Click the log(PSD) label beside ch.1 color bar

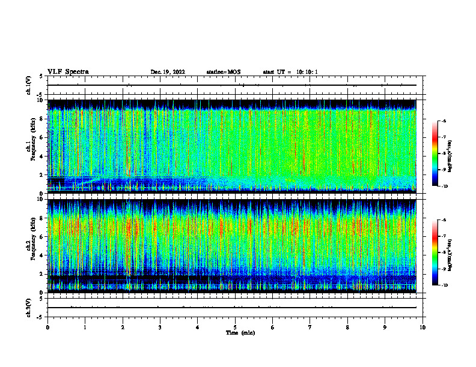click(450, 157)
